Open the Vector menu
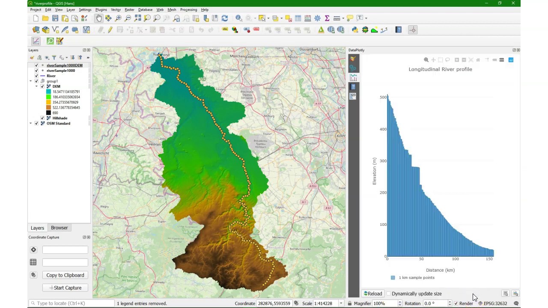 pos(116,9)
